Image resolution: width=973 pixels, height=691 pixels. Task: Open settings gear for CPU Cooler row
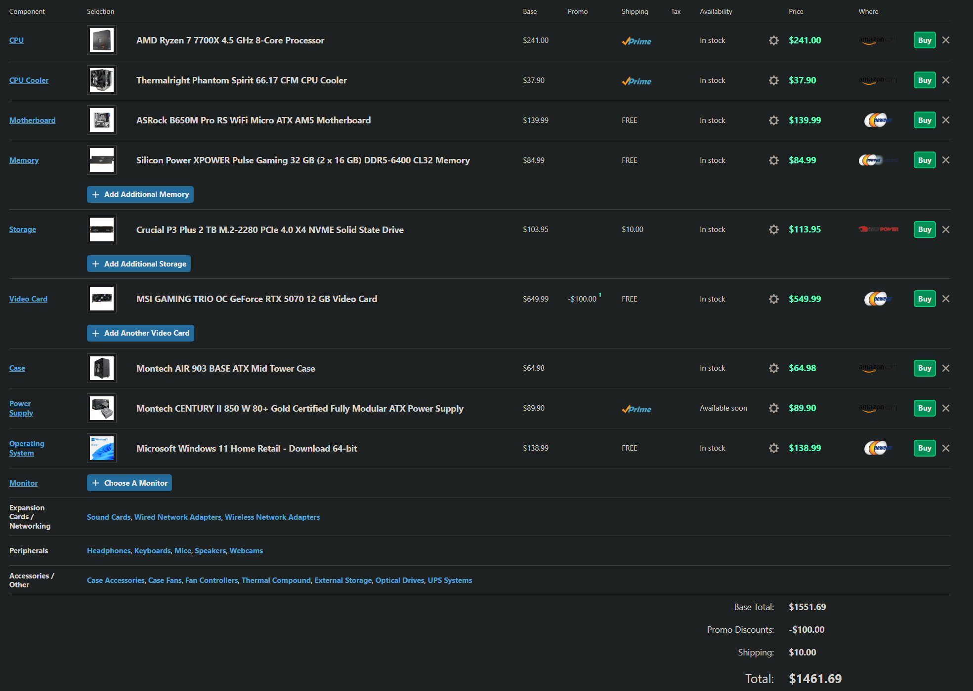(774, 80)
